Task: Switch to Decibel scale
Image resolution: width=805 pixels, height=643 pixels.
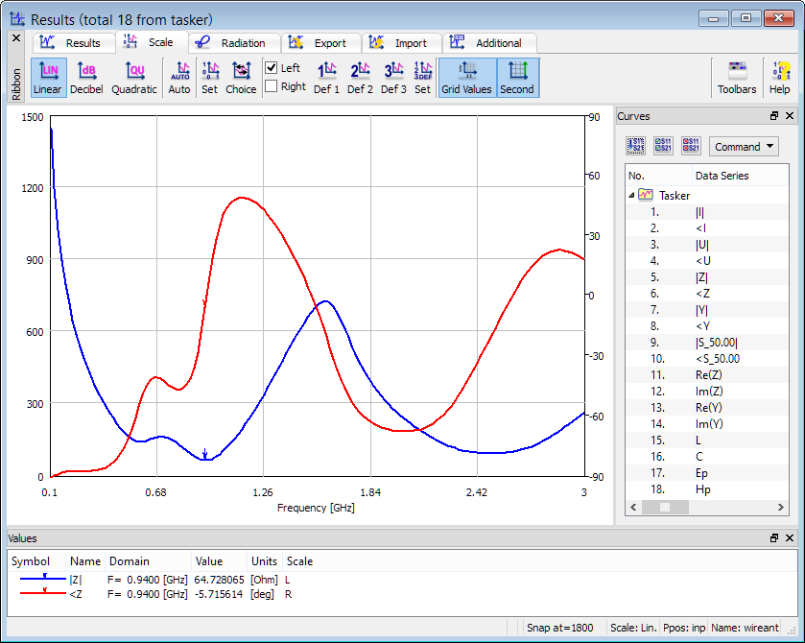Action: coord(86,78)
